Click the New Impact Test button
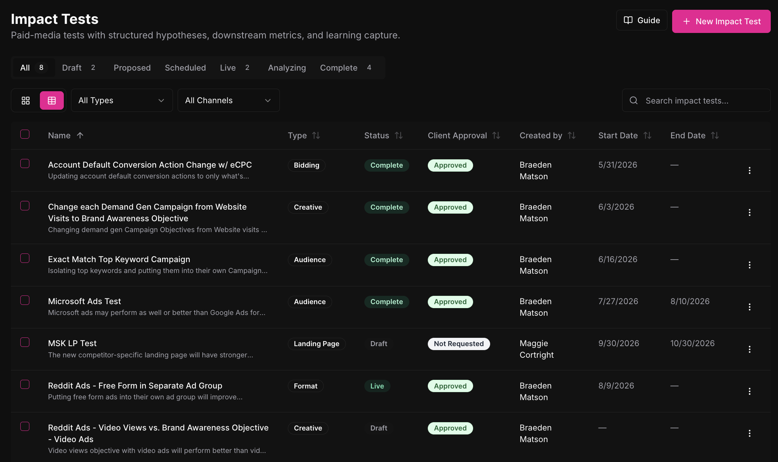Image resolution: width=778 pixels, height=462 pixels. [721, 21]
